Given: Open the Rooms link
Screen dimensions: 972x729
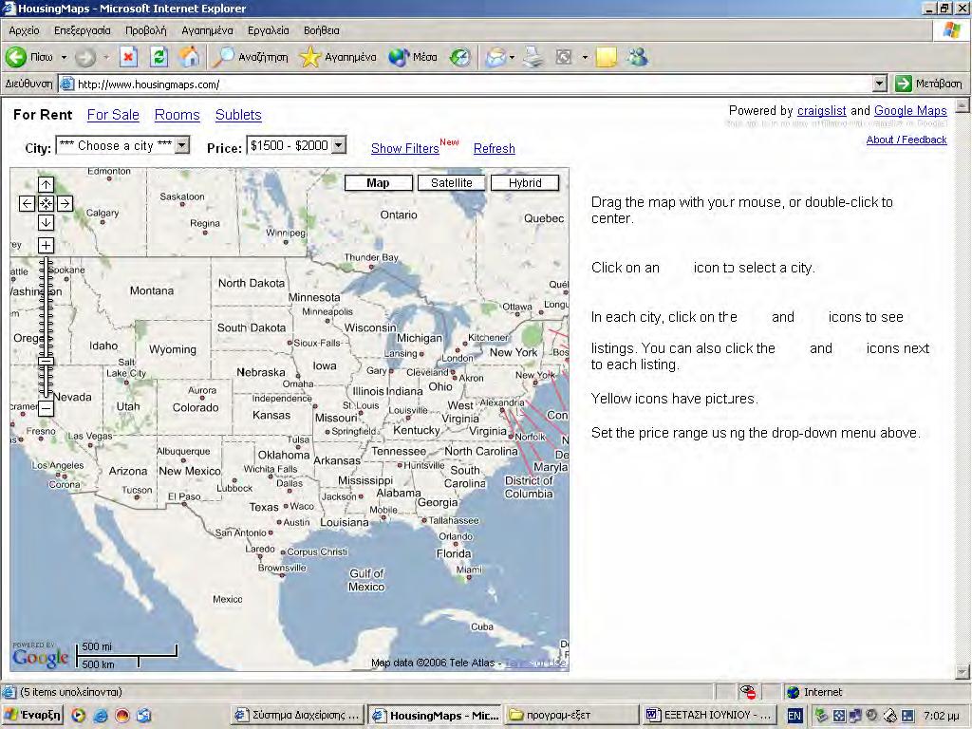Looking at the screenshot, I should coord(178,115).
